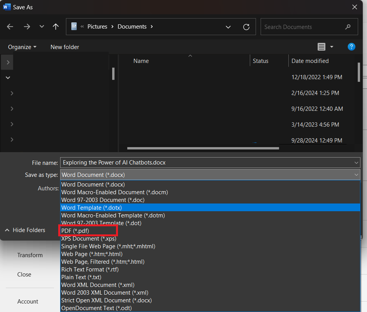Screen dimensions: 367x312
Task: Choose Word Macro-Enabled Template (*.dotm)
Action: [210, 215]
